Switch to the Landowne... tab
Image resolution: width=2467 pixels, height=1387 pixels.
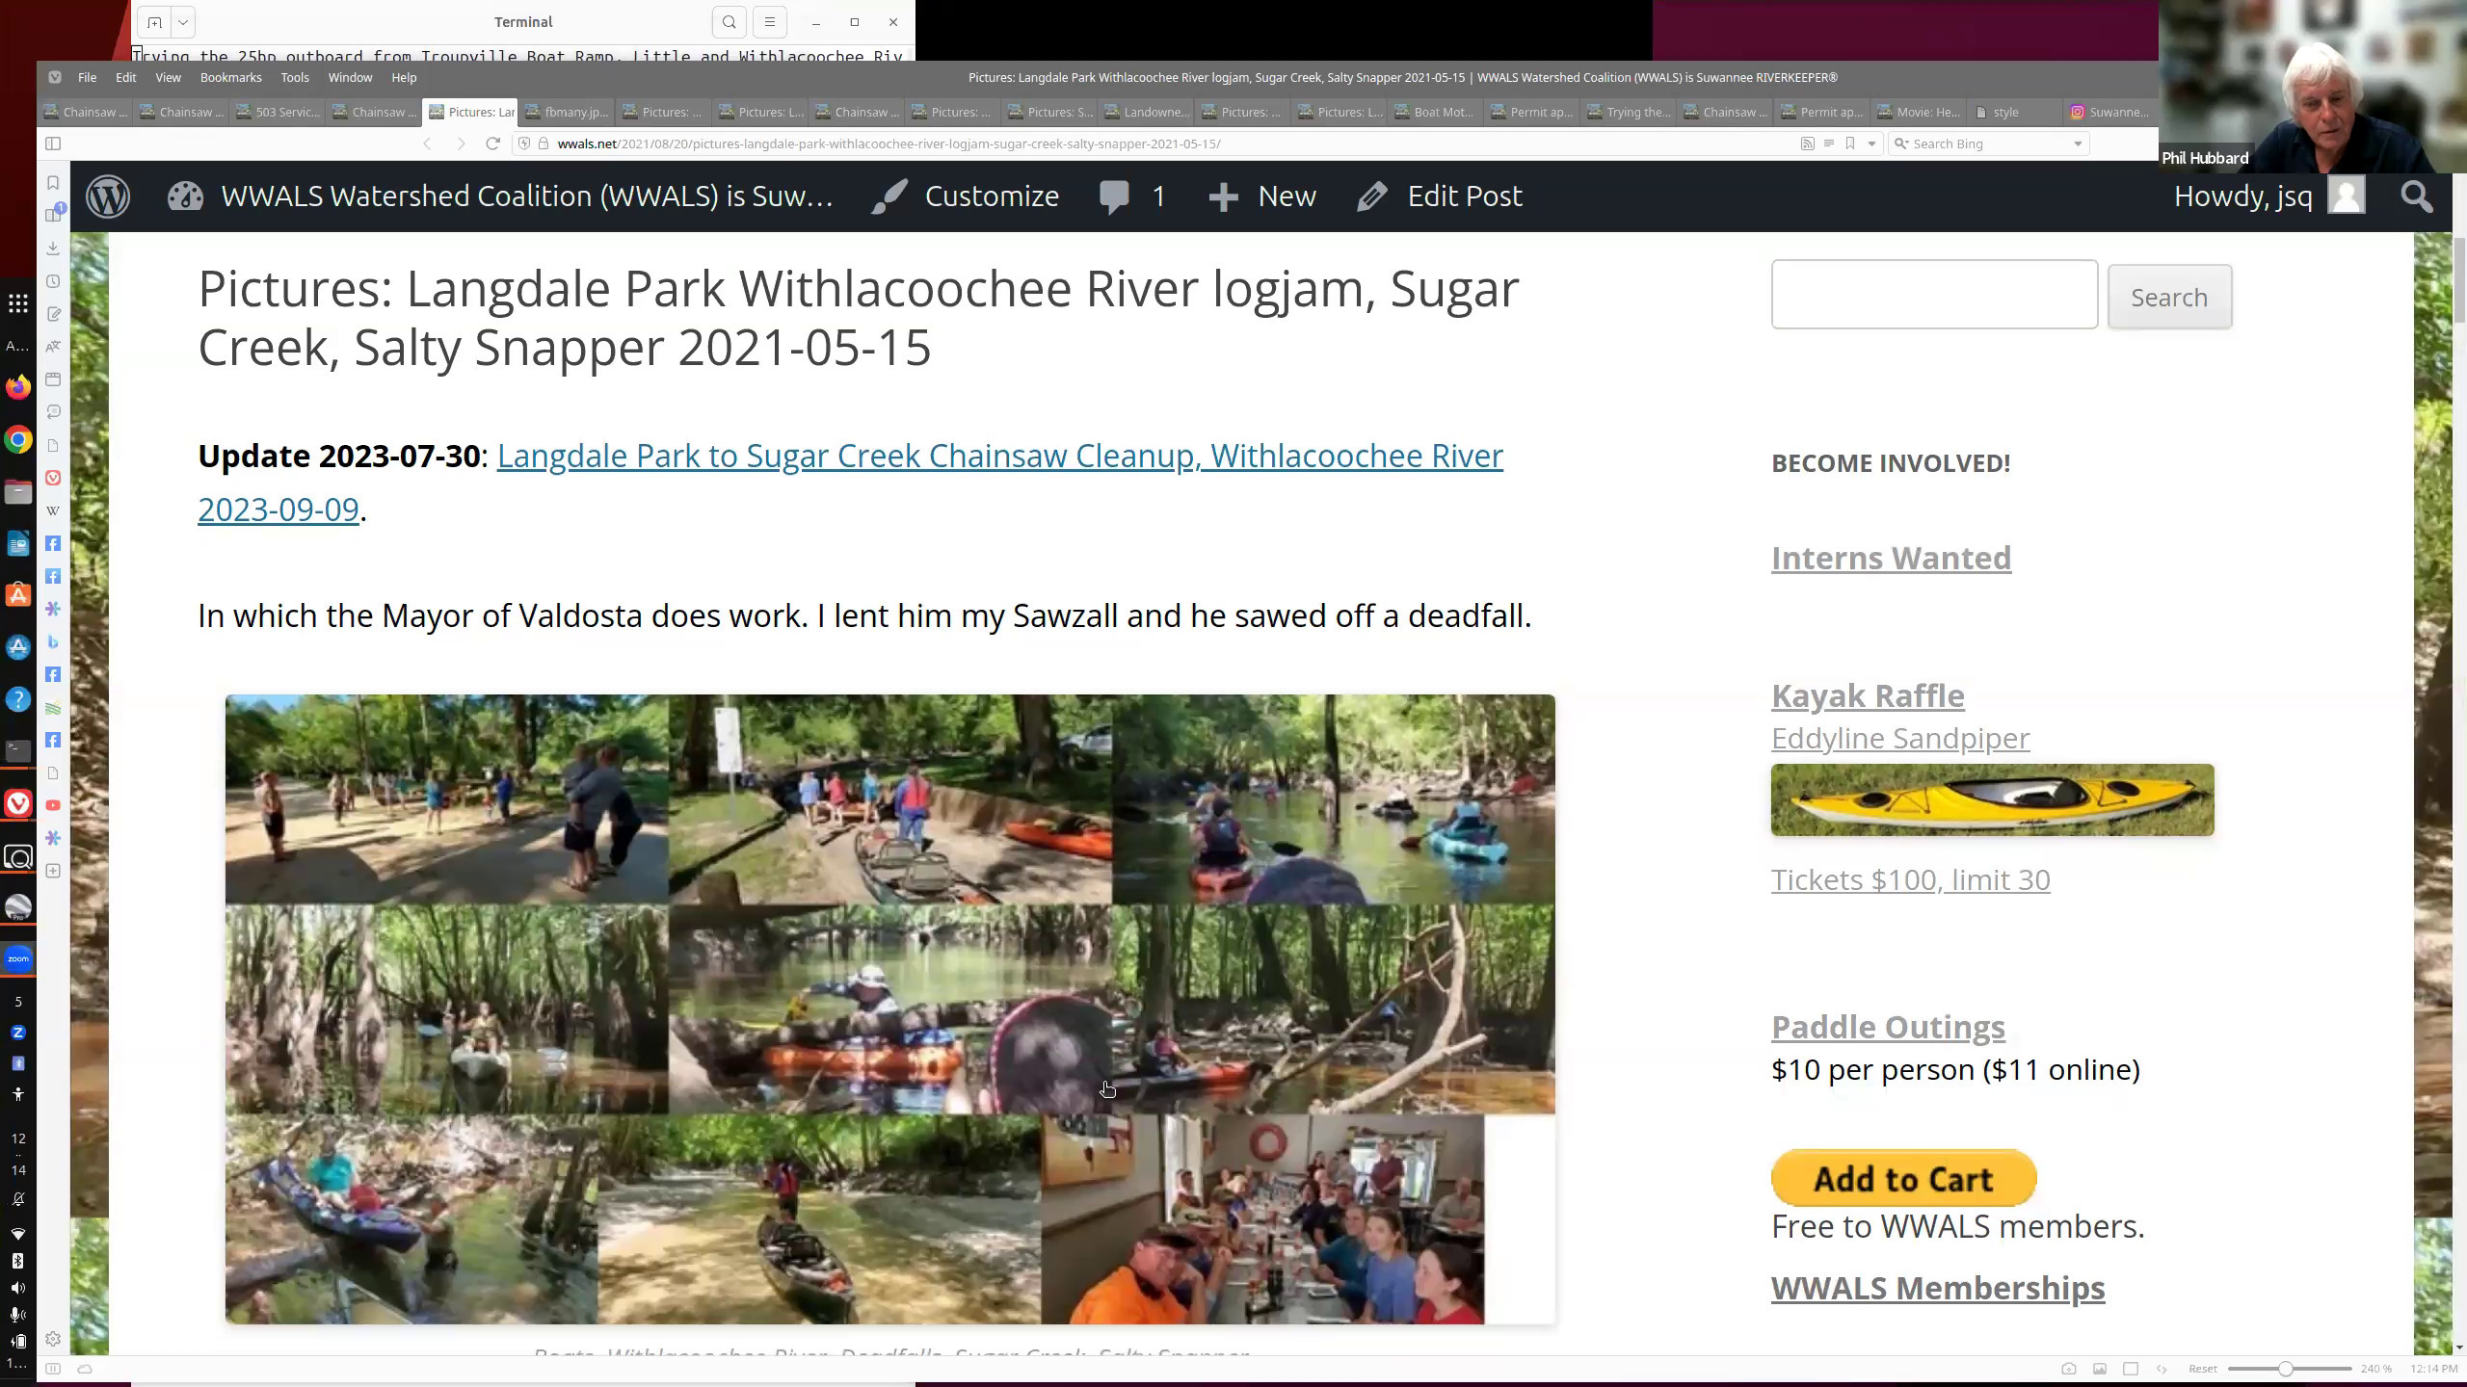[1146, 112]
